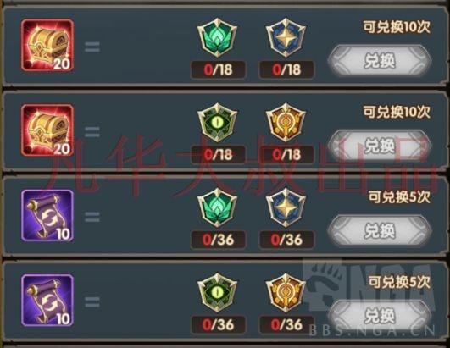Click 0/18 counter under first row lotus emblem

pos(218,69)
